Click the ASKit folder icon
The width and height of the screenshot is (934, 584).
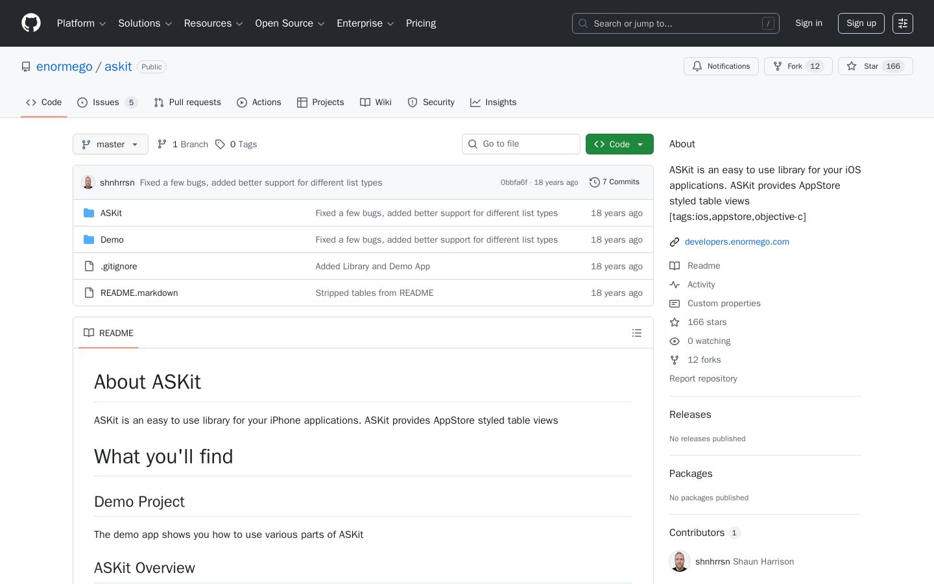(x=89, y=213)
